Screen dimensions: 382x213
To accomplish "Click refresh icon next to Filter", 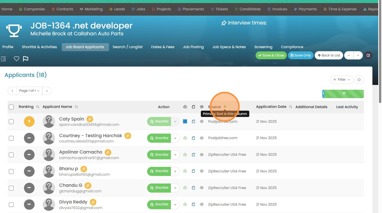I will pyautogui.click(x=359, y=80).
